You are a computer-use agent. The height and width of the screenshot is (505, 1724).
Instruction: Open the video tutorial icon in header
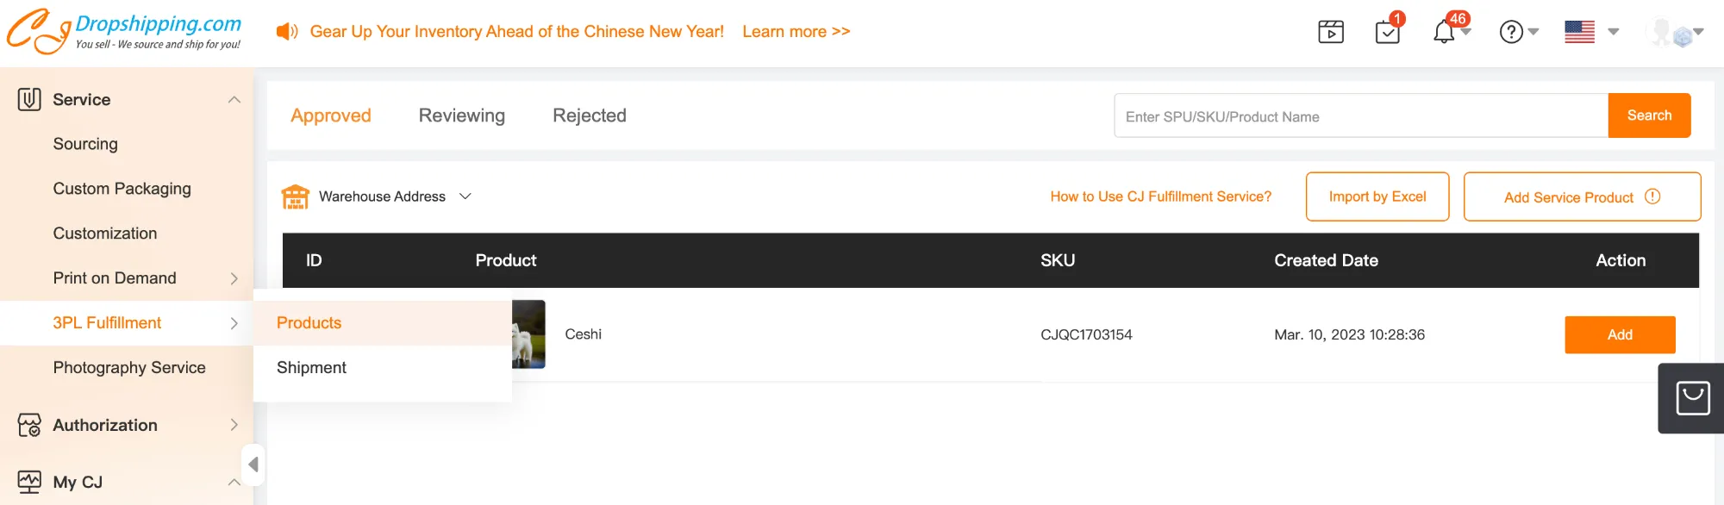[1331, 32]
